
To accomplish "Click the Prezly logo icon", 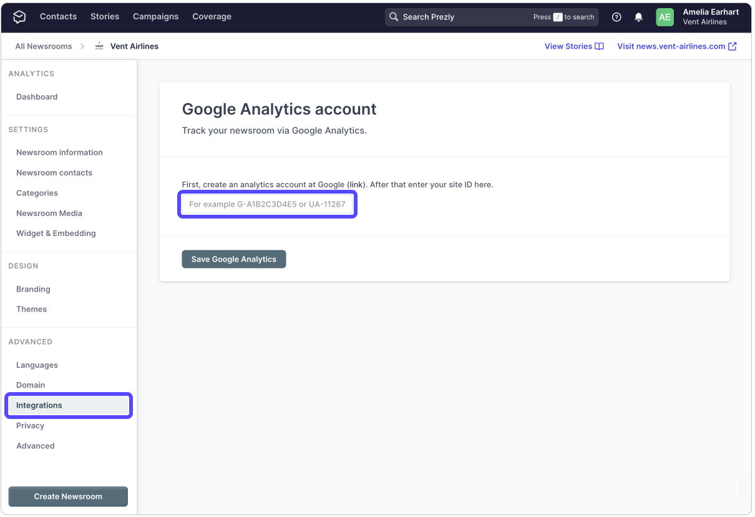I will point(19,17).
